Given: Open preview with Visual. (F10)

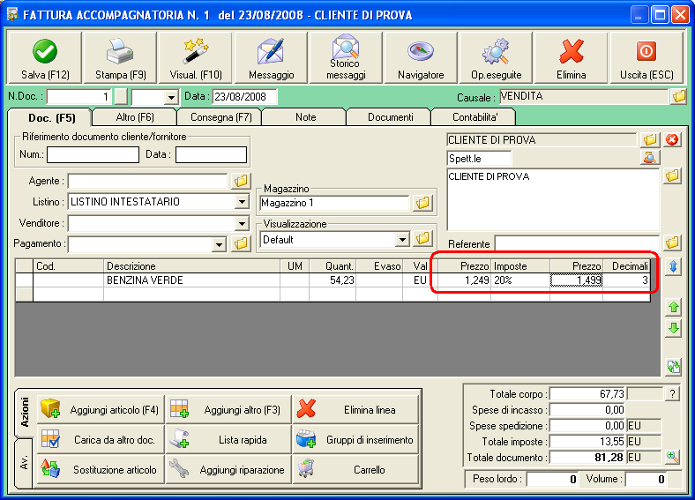Looking at the screenshot, I should coord(196,57).
